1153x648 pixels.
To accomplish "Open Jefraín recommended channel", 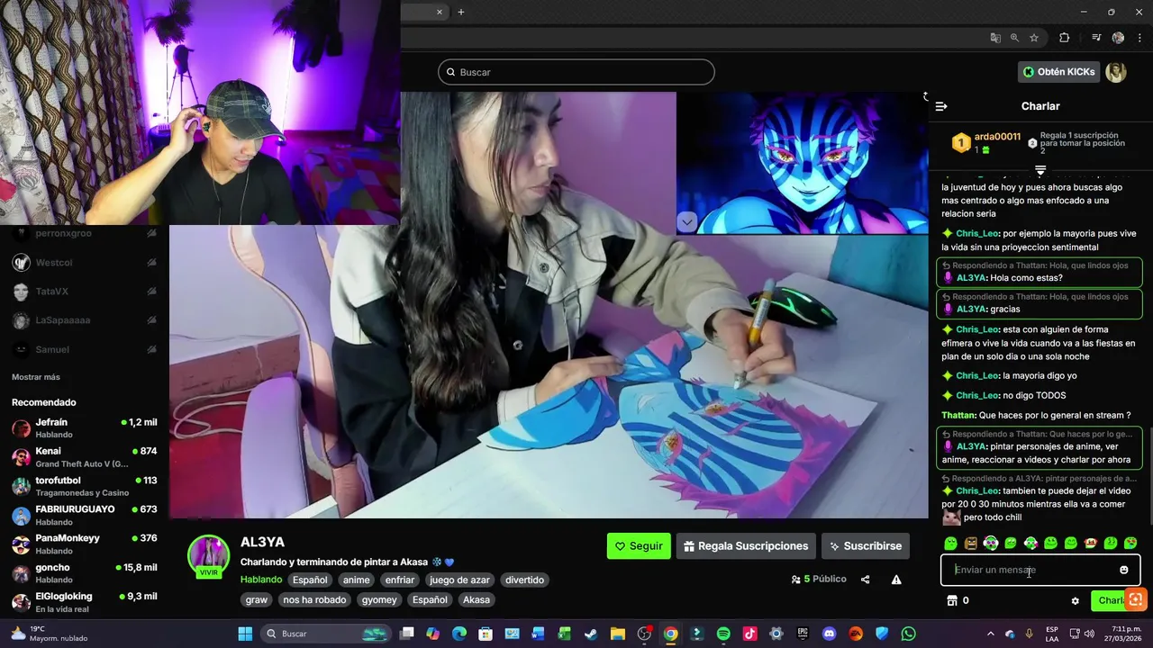I will (85, 427).
